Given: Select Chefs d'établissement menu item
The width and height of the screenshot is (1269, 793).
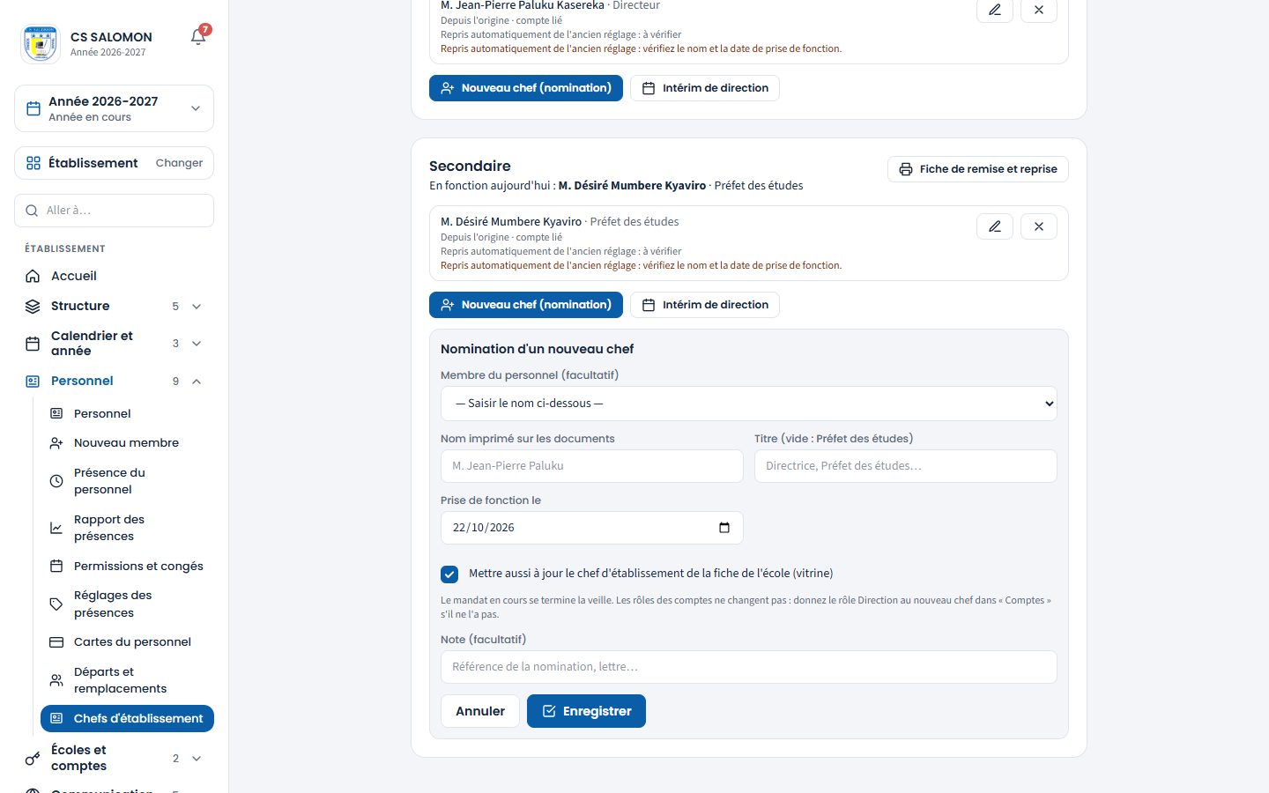Looking at the screenshot, I should [x=127, y=718].
